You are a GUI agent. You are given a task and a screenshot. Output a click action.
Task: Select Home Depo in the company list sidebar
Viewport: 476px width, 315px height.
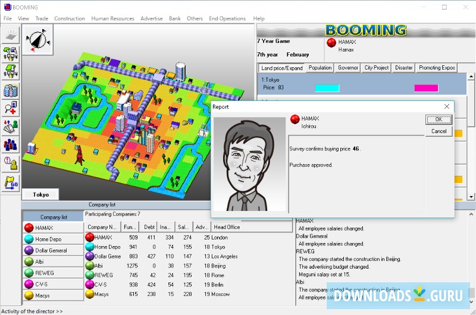point(54,239)
